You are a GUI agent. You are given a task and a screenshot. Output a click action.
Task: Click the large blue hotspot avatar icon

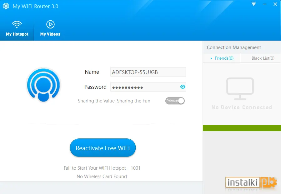(x=43, y=85)
